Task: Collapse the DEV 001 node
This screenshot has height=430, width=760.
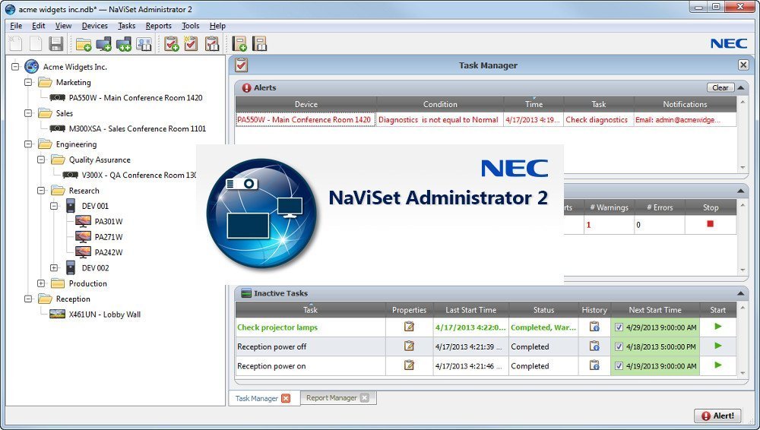Action: tap(54, 206)
